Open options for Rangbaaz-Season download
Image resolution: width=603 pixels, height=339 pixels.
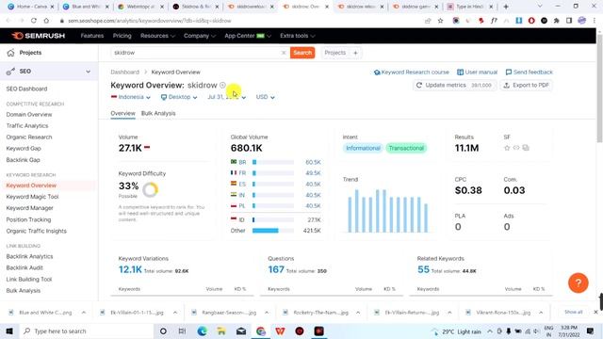point(267,313)
